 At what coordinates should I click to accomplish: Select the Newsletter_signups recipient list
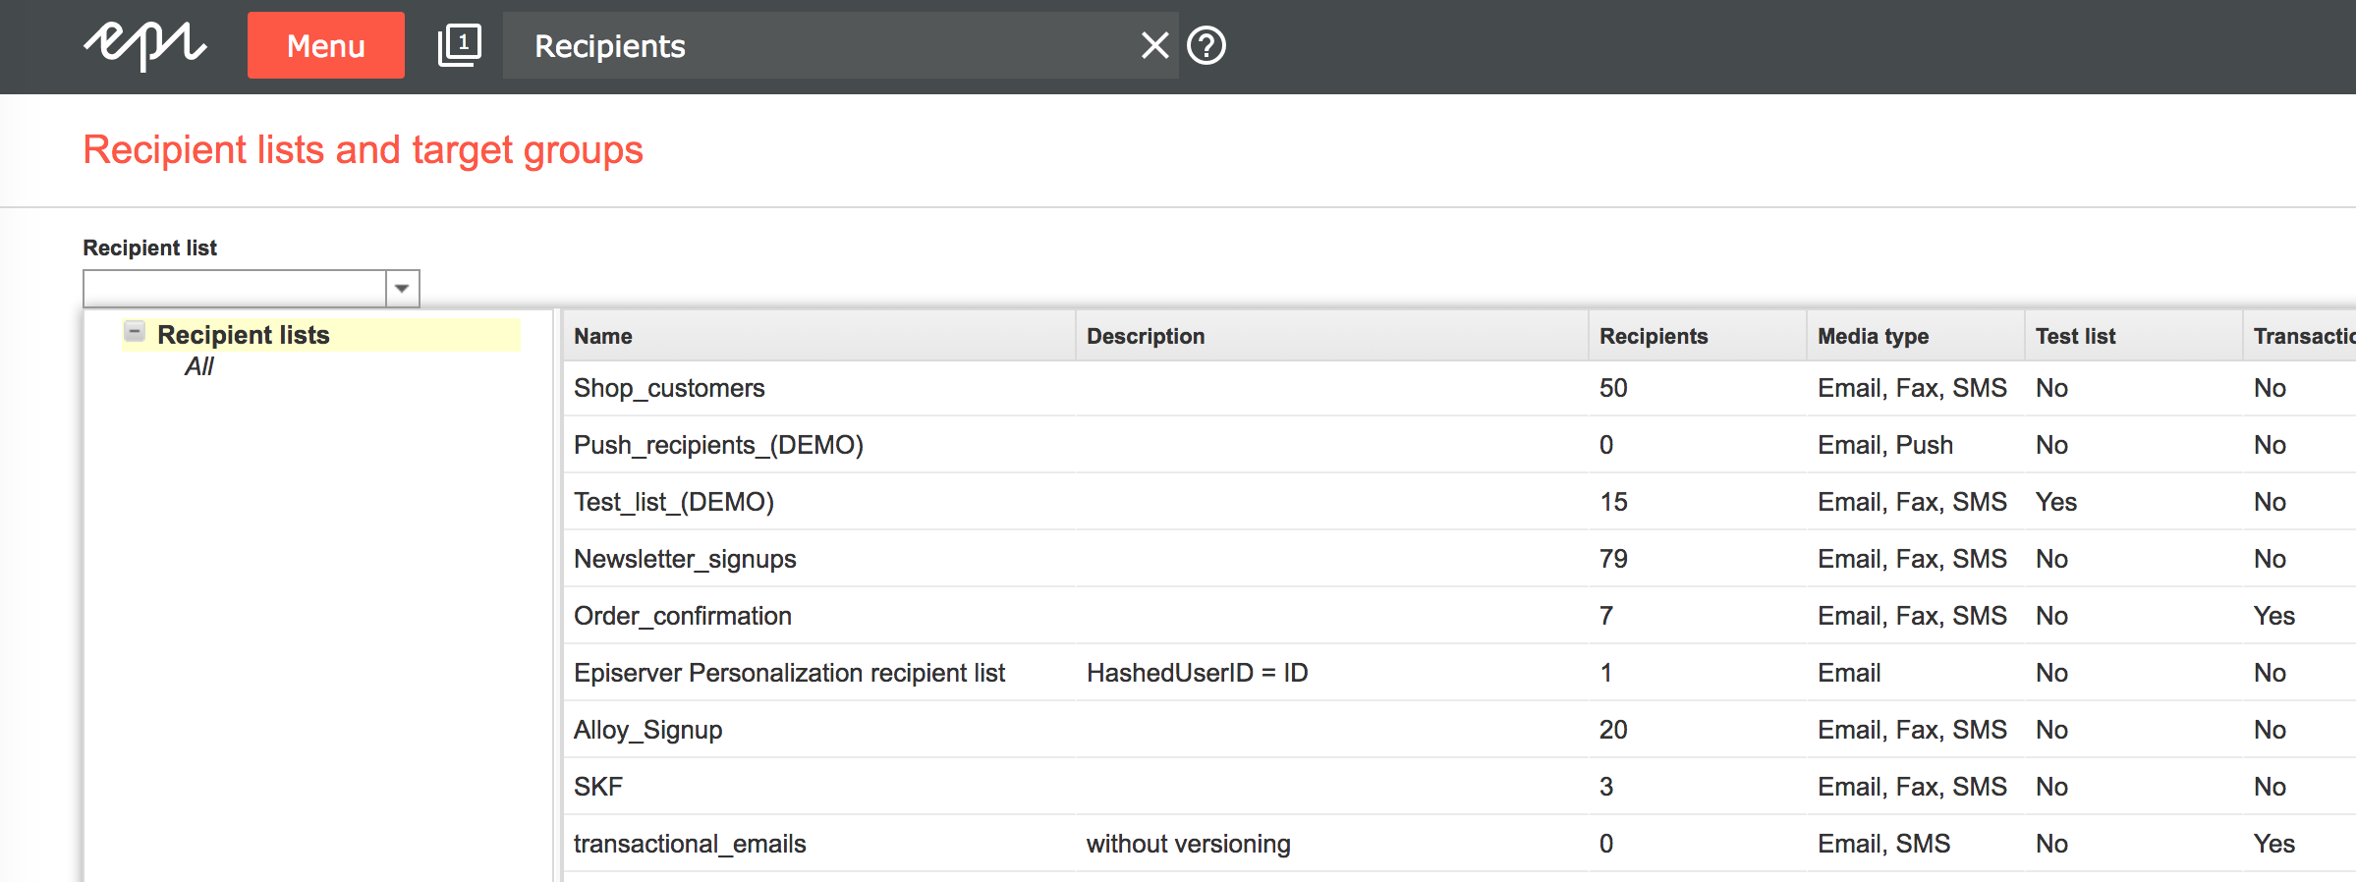click(685, 559)
